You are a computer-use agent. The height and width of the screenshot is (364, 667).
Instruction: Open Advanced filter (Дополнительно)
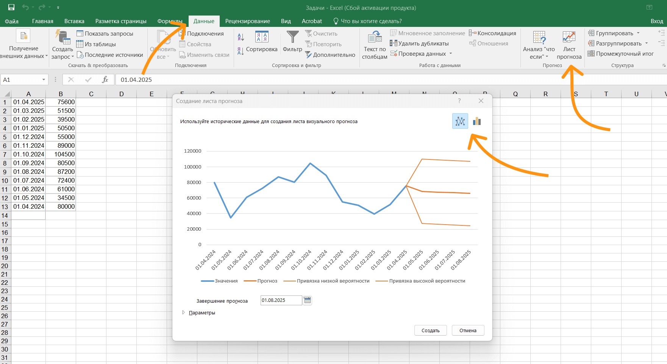click(330, 55)
